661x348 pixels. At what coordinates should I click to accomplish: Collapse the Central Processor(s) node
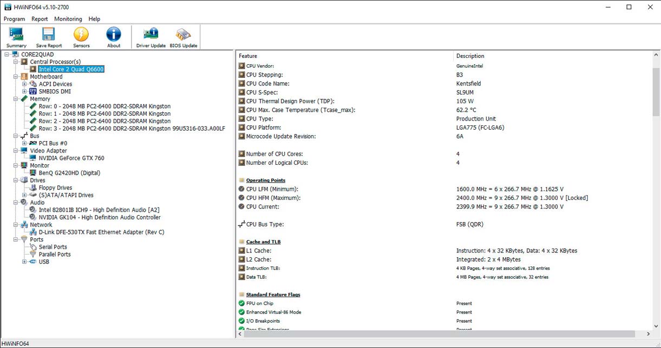(x=16, y=62)
